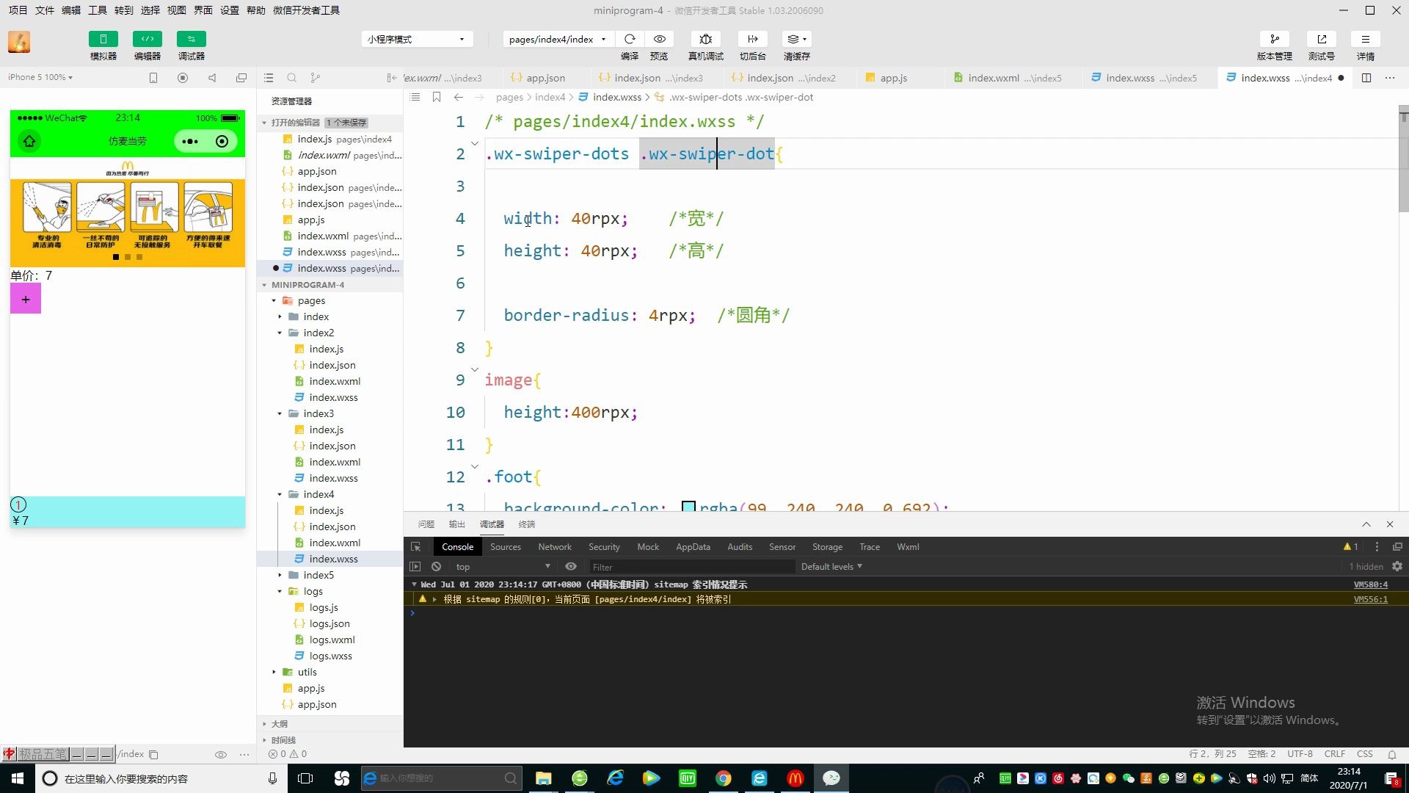Open the 工具 menu in menu bar

point(98,10)
